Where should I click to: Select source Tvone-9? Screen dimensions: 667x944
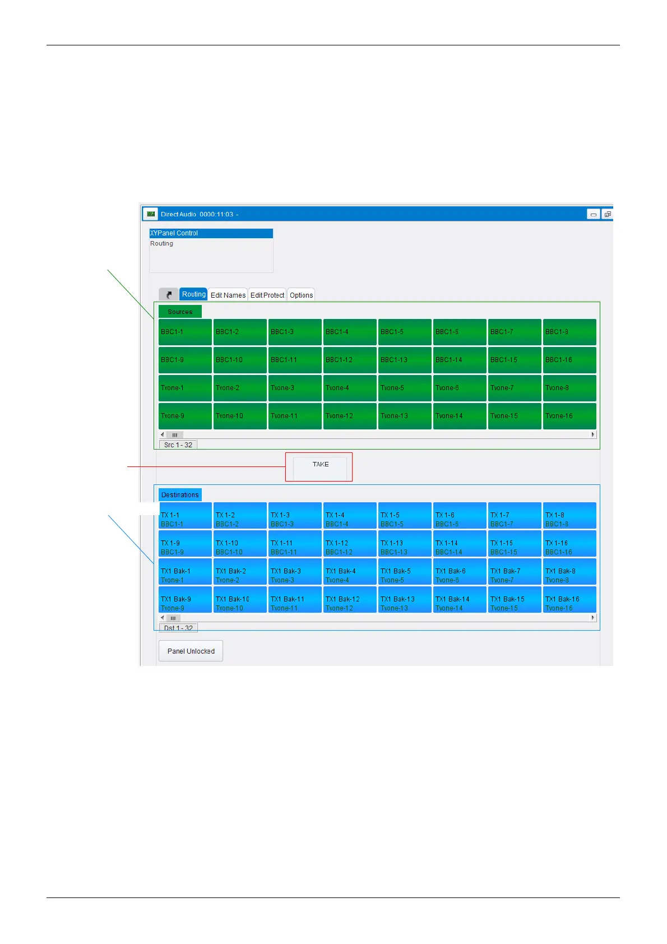[185, 416]
